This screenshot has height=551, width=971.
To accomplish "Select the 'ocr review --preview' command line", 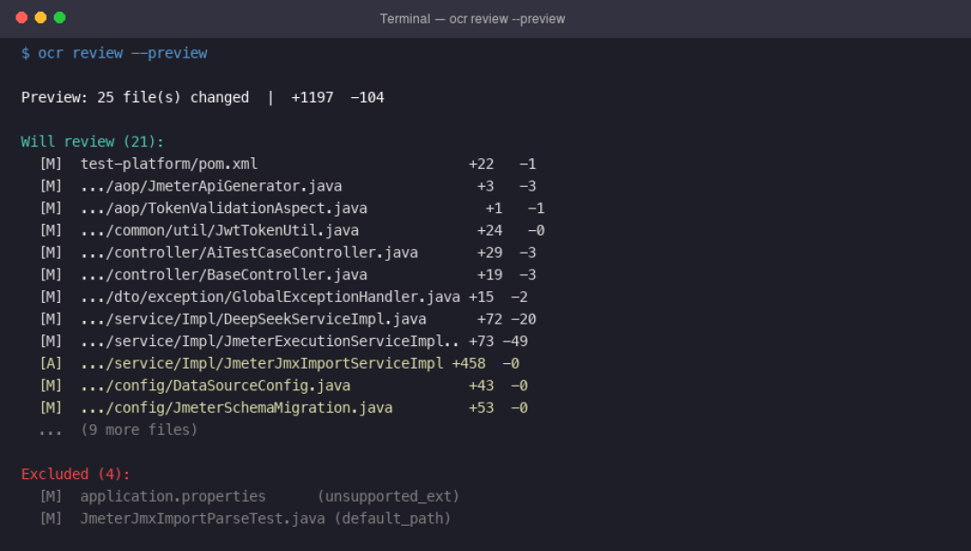I will (x=122, y=53).
